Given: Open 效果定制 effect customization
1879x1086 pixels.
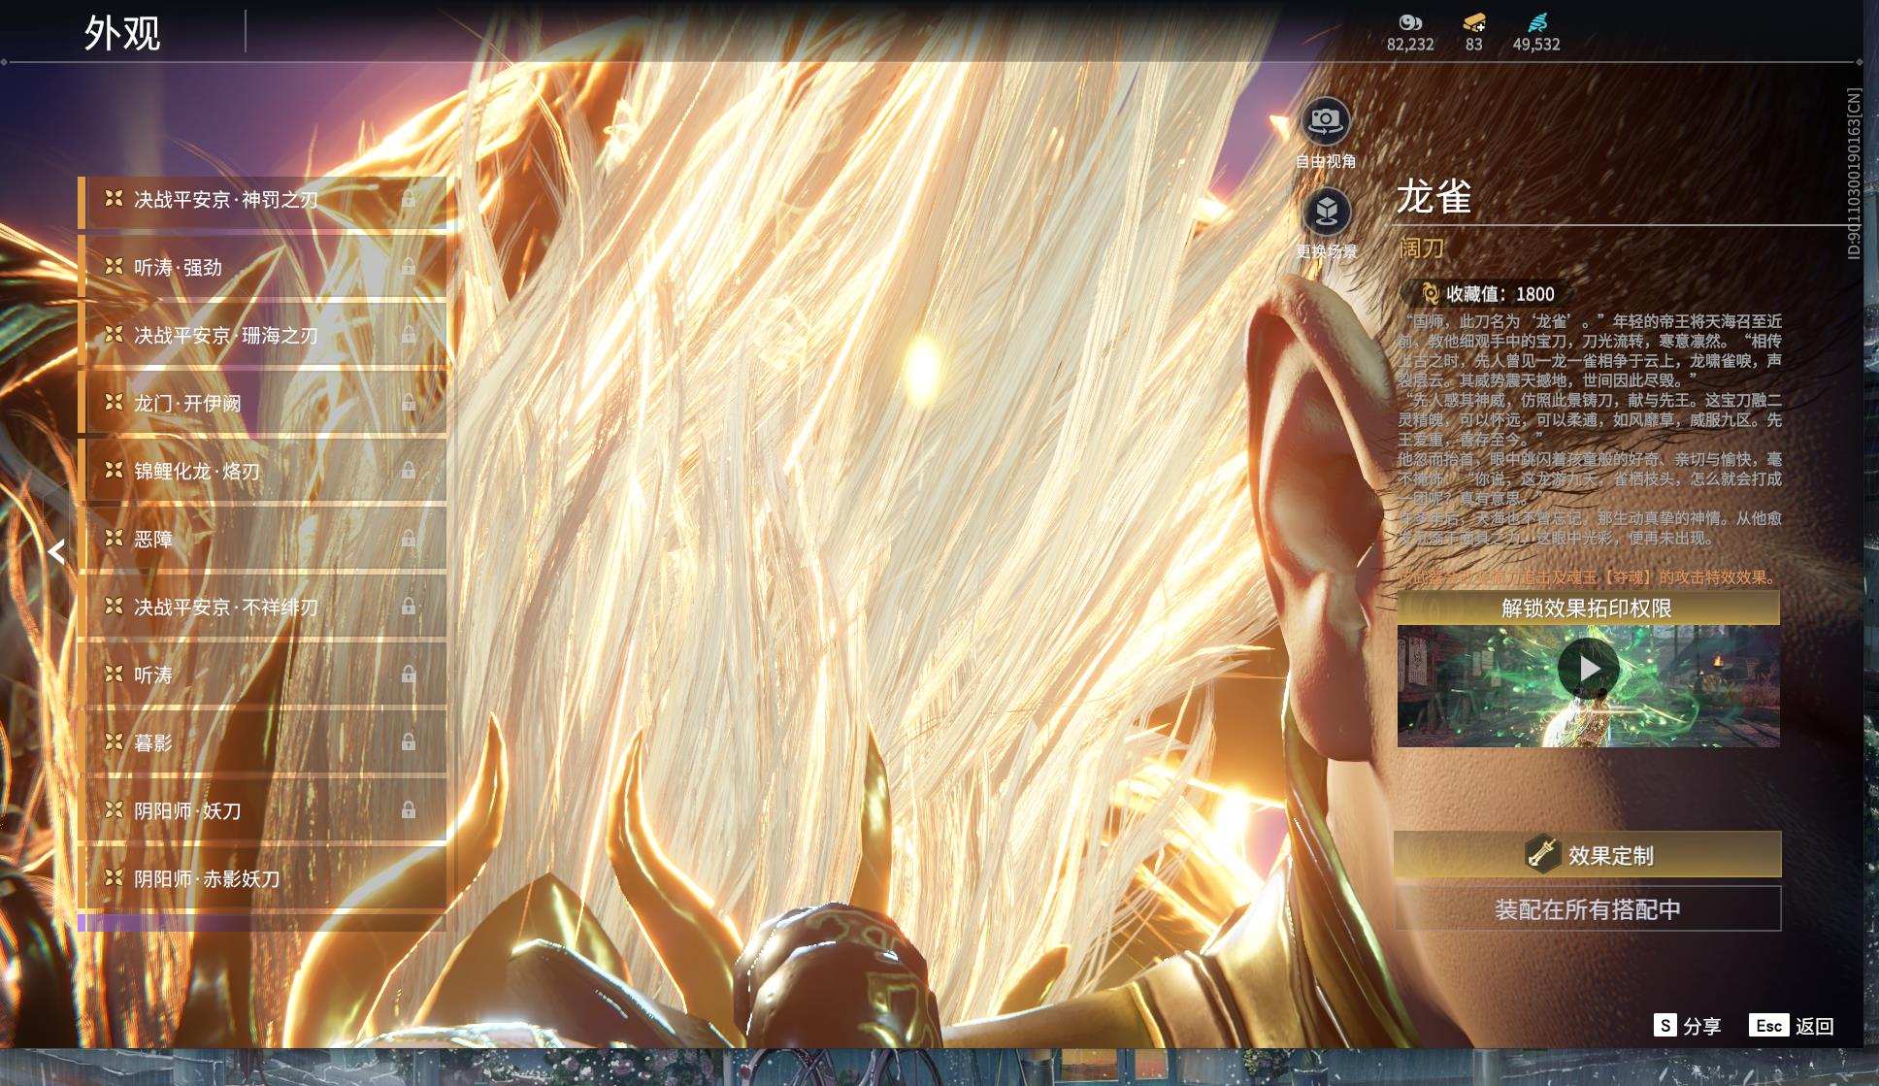Looking at the screenshot, I should pyautogui.click(x=1588, y=854).
